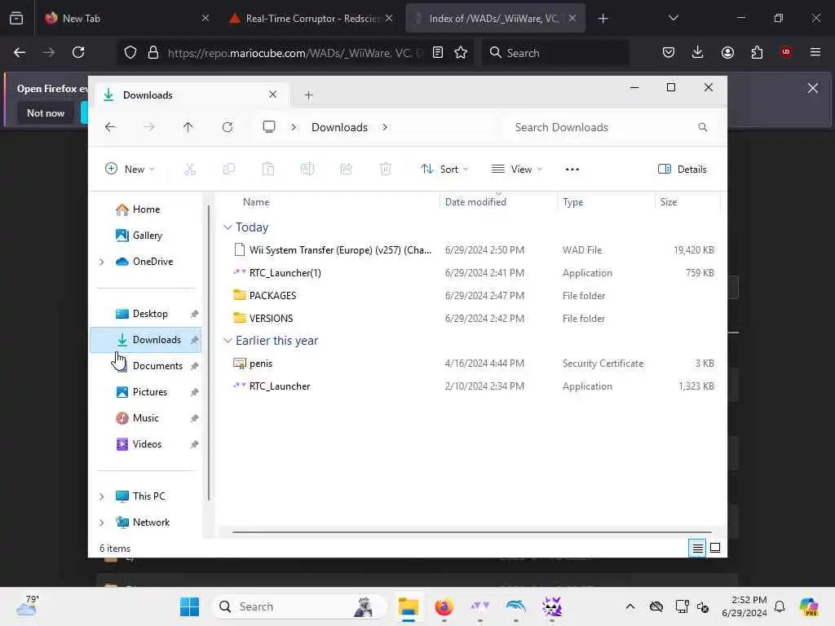The height and width of the screenshot is (626, 835).
Task: Open uBlock Origin extension icon
Action: pos(786,52)
